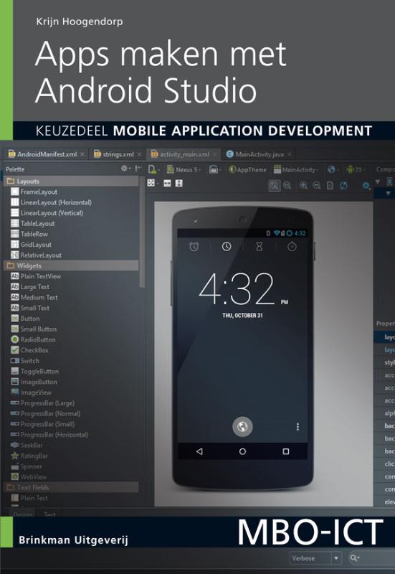Select Plain TextView in the Palette
Viewport: 395px width, 574px height.
(36, 276)
